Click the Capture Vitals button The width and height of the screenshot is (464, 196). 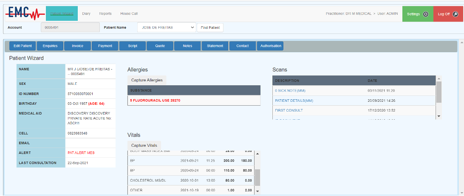[x=144, y=146]
